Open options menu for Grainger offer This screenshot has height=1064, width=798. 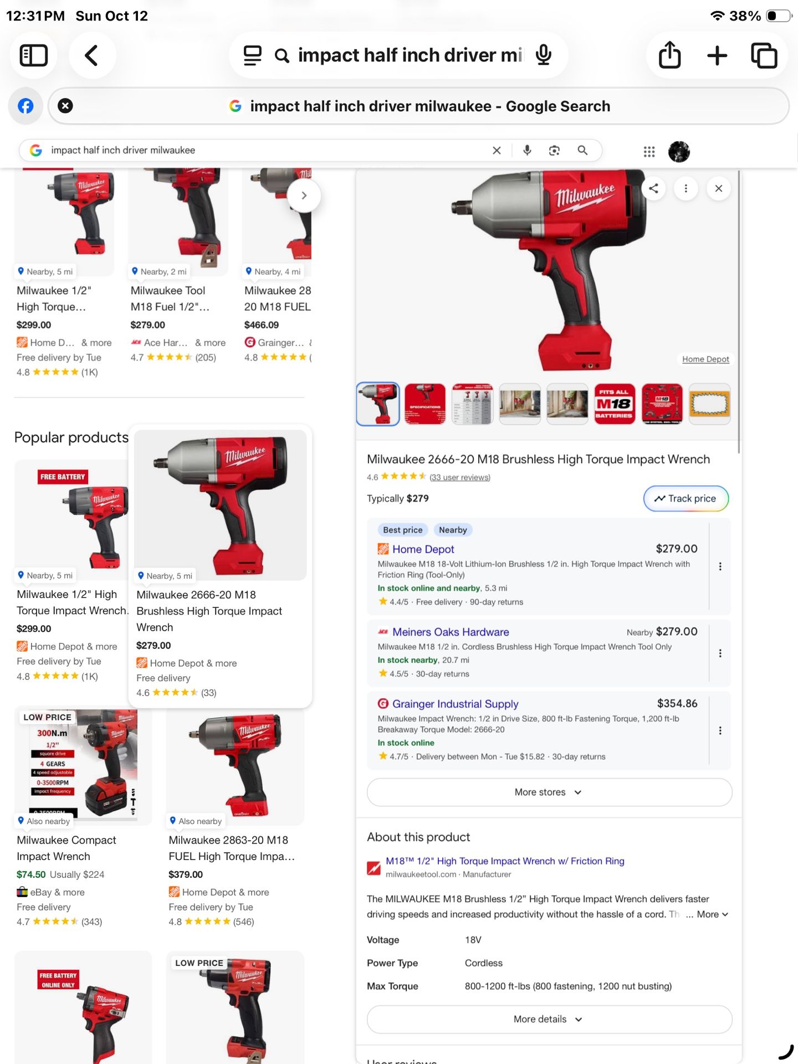(x=720, y=730)
